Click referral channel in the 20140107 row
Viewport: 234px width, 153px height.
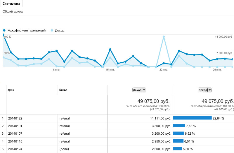tap(65, 133)
